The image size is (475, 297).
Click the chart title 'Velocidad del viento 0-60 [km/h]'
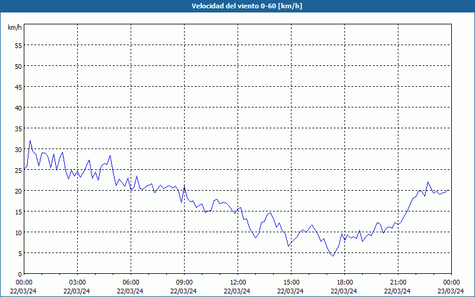(x=246, y=6)
